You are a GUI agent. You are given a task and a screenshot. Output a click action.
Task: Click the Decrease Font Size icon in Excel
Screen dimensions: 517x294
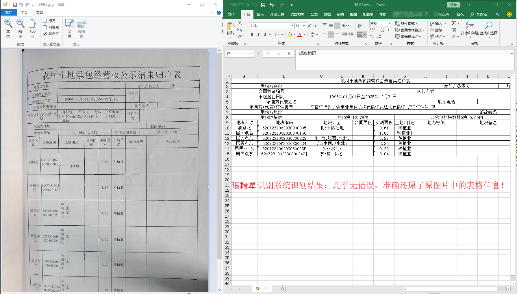[316, 26]
